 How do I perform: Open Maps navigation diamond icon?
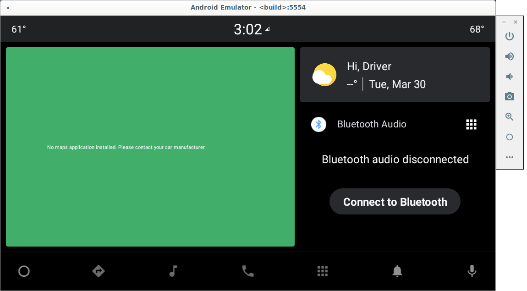click(99, 271)
